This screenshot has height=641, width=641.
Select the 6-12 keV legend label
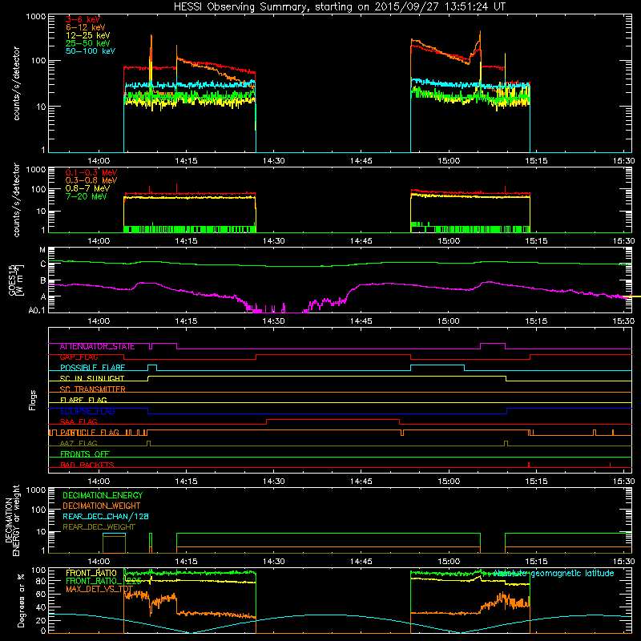click(86, 27)
